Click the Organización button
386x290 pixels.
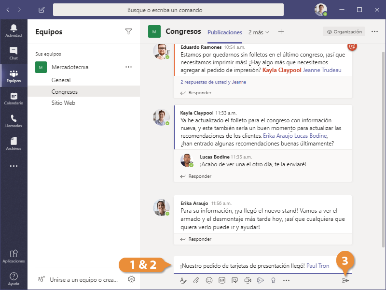[344, 32]
